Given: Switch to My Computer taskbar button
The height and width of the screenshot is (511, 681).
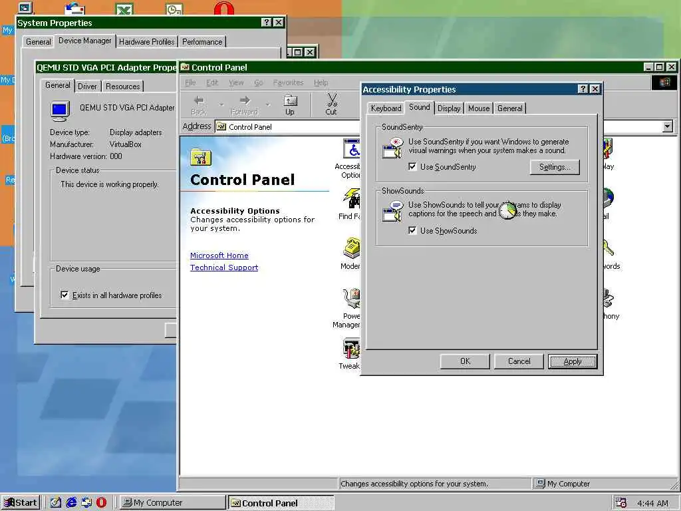Looking at the screenshot, I should point(172,503).
